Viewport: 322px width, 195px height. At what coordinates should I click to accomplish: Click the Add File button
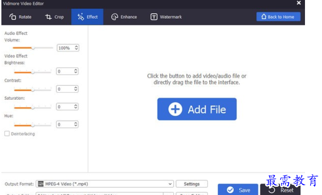click(197, 109)
